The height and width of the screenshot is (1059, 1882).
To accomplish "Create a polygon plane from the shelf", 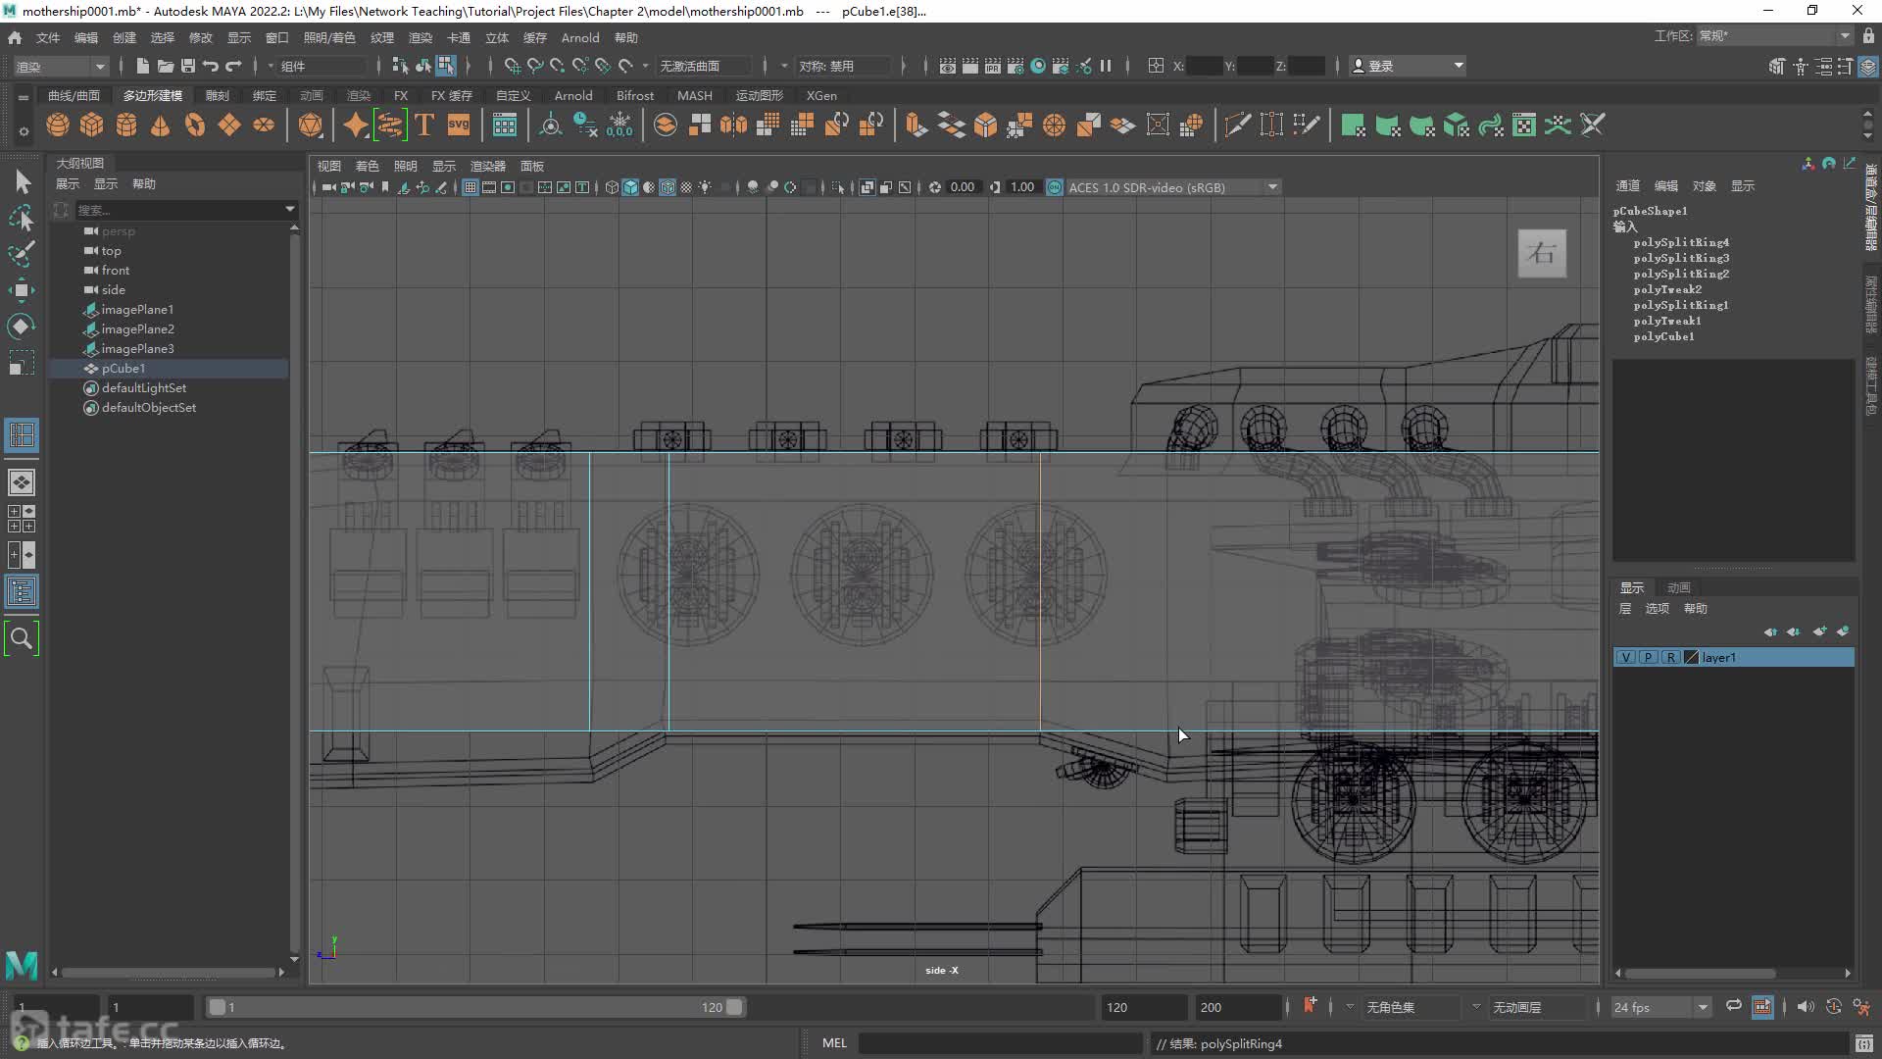I will (x=229, y=126).
